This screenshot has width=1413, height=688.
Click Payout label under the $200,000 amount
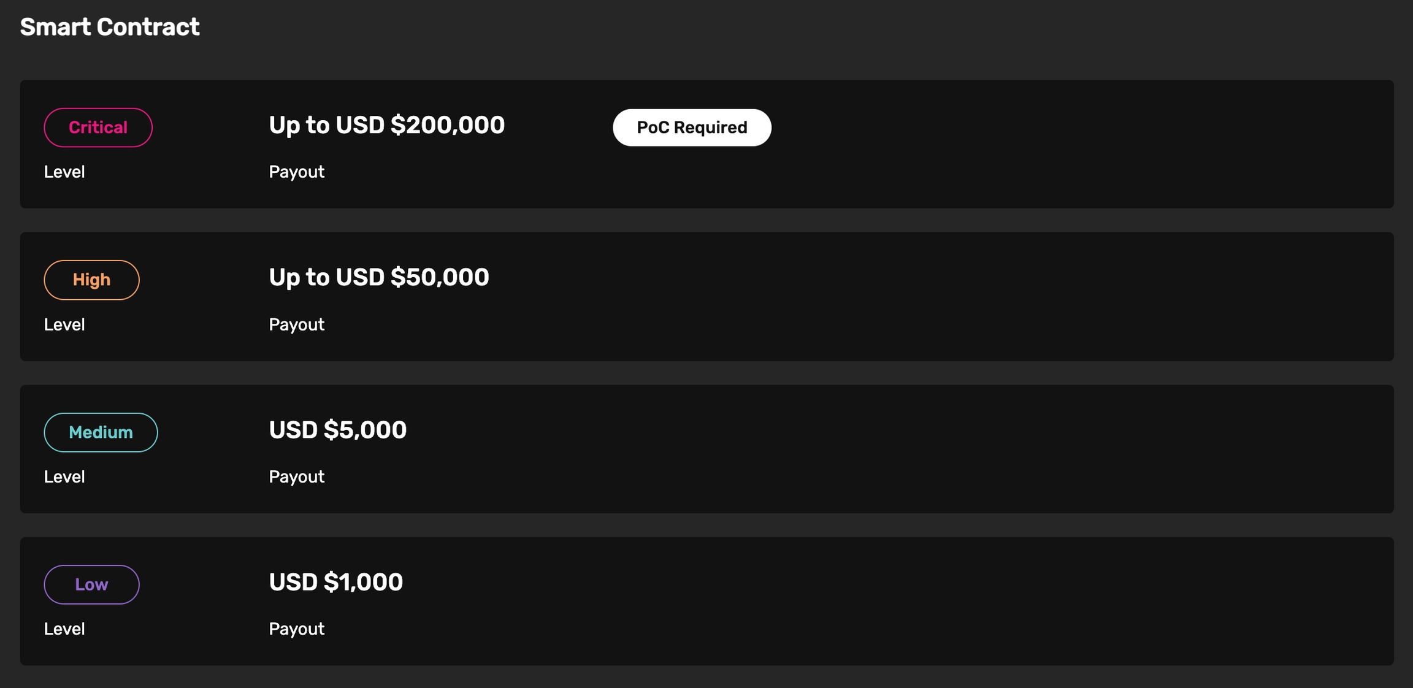296,172
